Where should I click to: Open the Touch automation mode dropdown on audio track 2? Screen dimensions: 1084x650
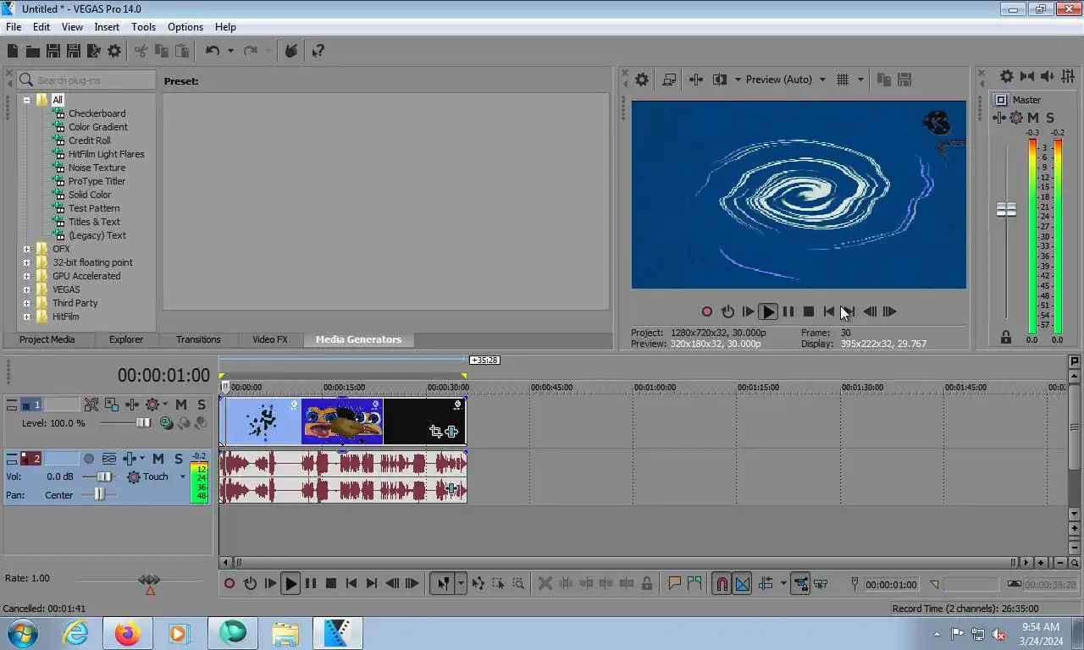[182, 477]
